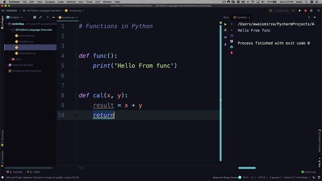Collapse the Activities root folder
The height and width of the screenshot is (181, 322).
7,24
